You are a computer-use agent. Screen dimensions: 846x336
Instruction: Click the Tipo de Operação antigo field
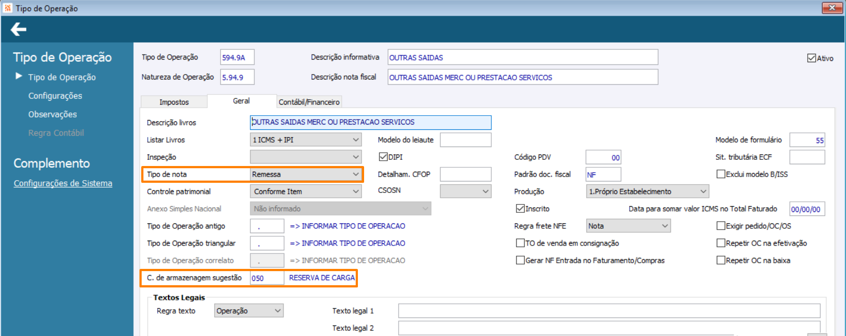coord(267,226)
